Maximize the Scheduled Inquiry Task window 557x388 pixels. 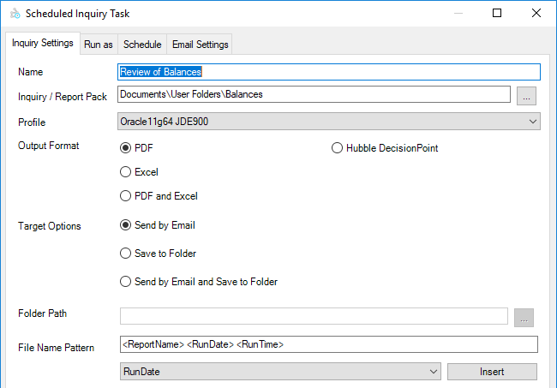coord(498,14)
